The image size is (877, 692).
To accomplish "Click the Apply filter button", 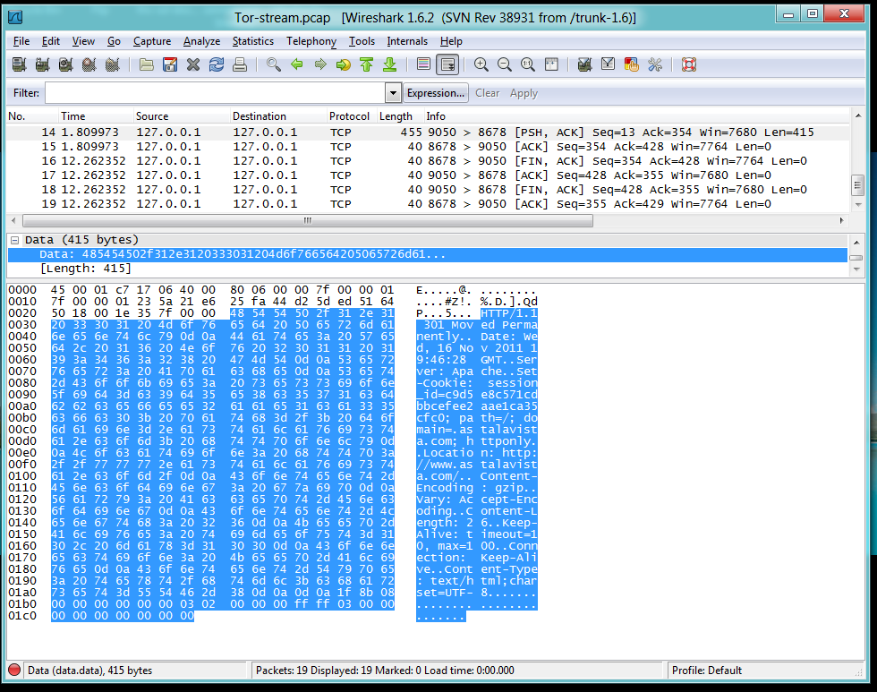I will pyautogui.click(x=524, y=93).
